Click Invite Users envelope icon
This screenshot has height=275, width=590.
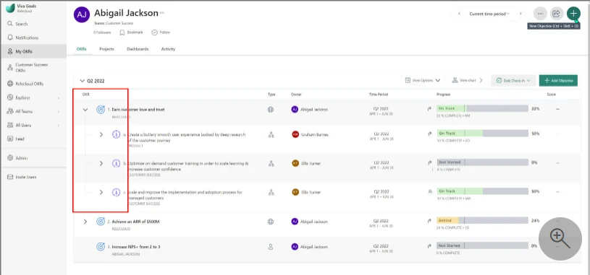(11, 177)
